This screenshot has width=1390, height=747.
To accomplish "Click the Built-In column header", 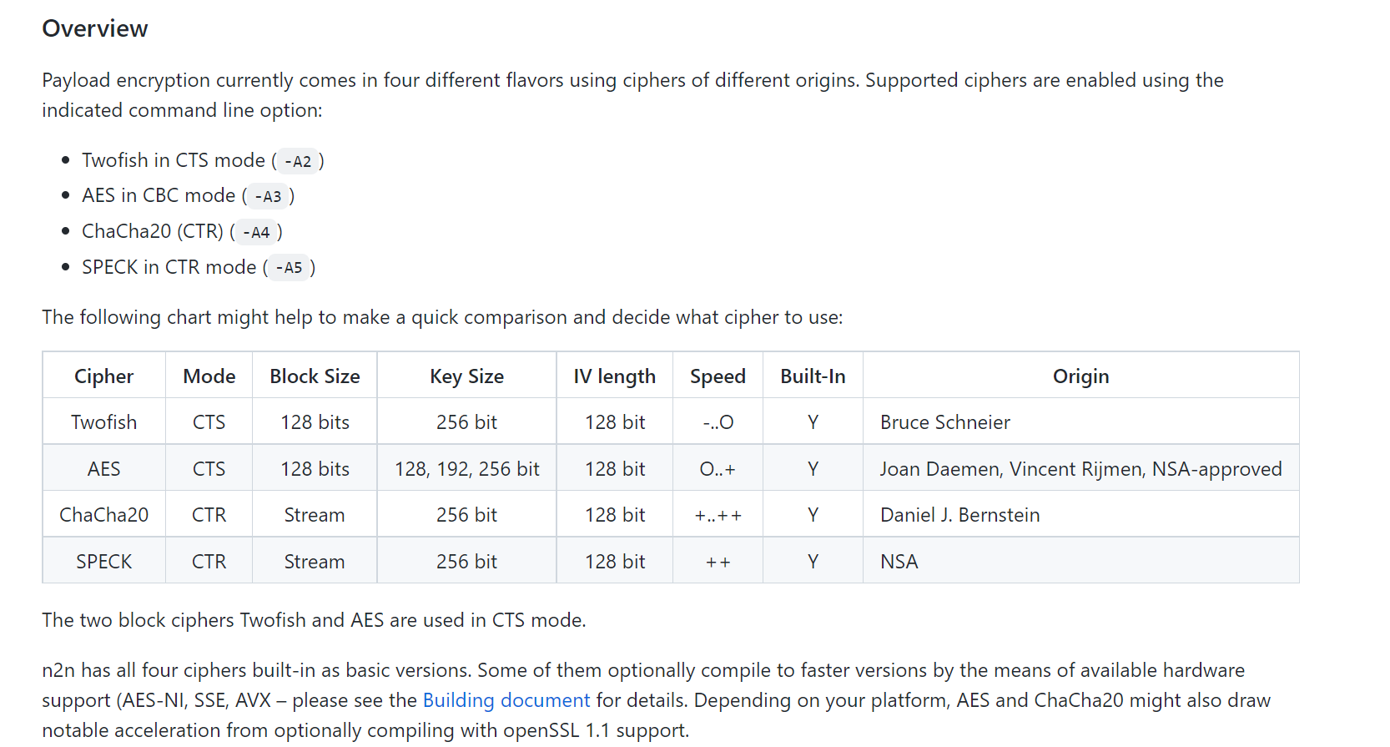I will pyautogui.click(x=813, y=376).
